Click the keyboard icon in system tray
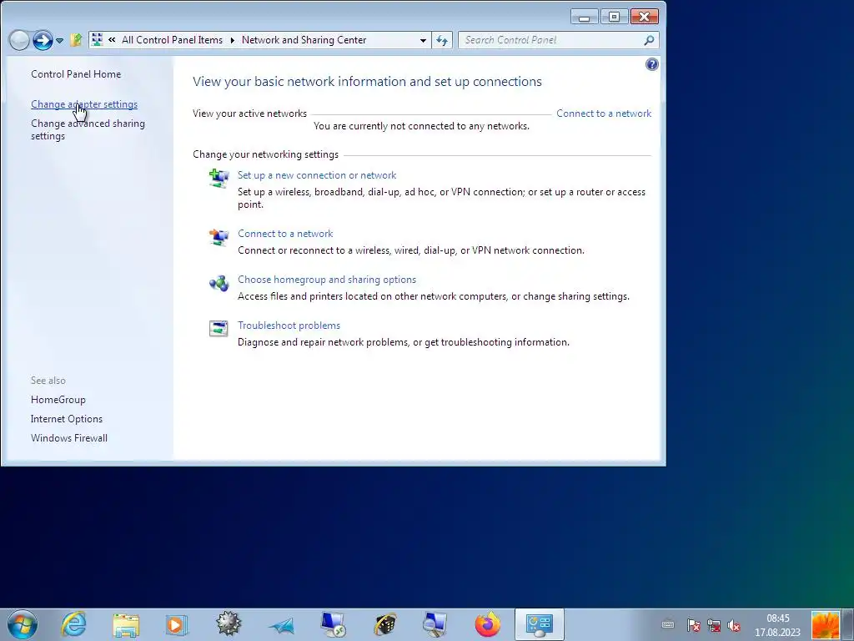Image resolution: width=854 pixels, height=641 pixels. [x=668, y=624]
